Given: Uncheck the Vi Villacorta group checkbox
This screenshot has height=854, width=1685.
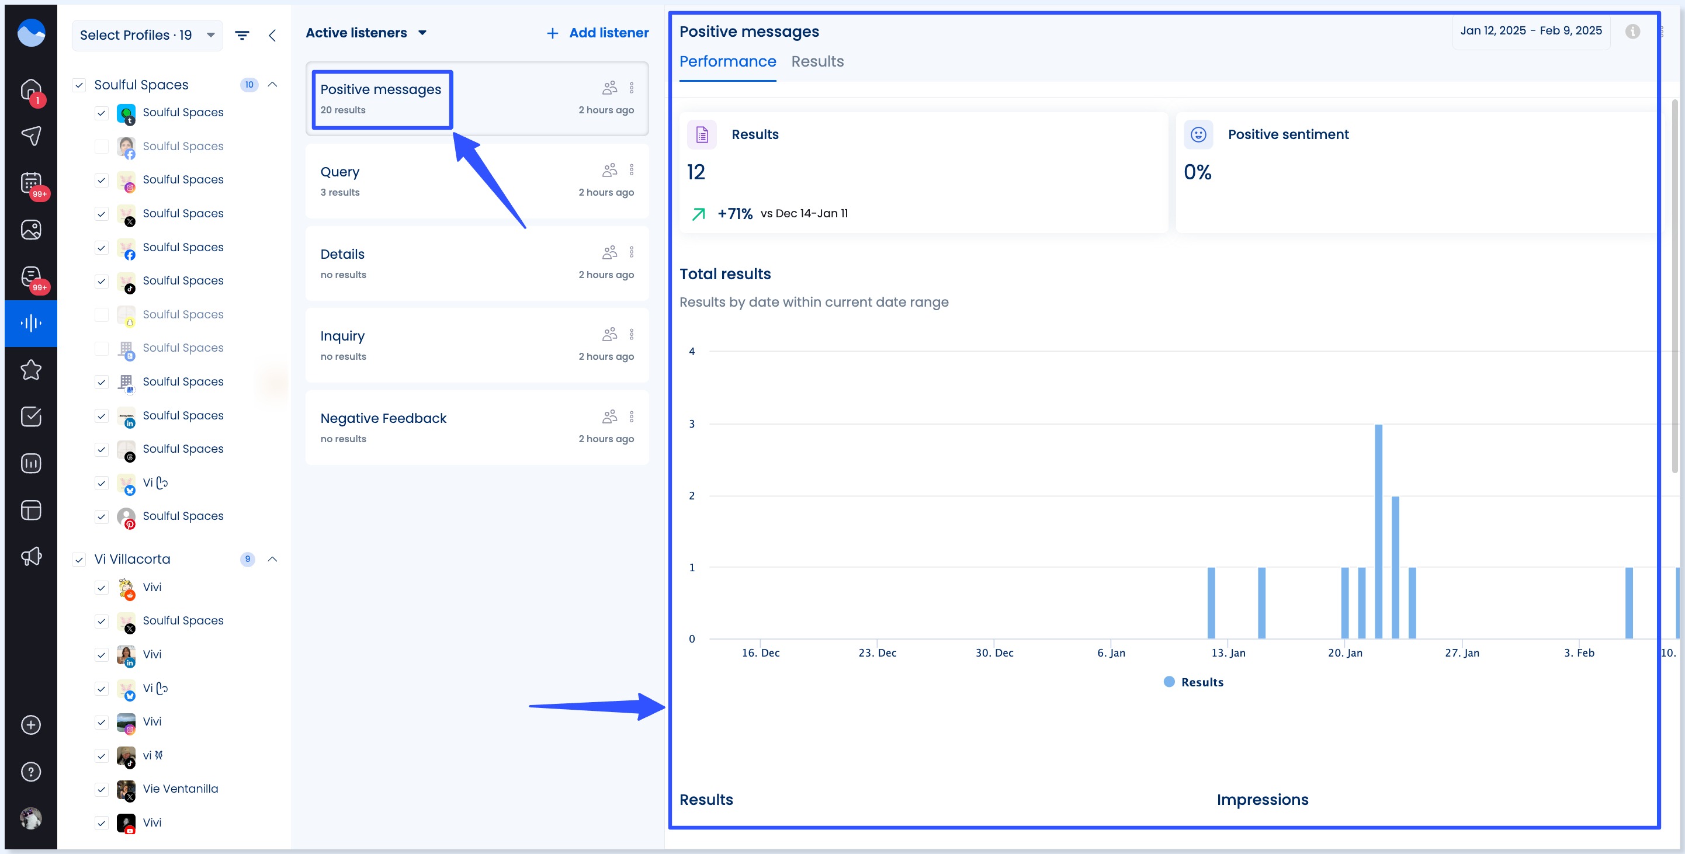Looking at the screenshot, I should point(80,559).
